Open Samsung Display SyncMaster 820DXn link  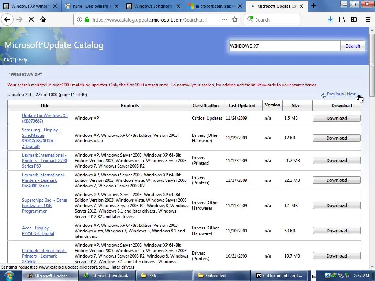coord(41,138)
